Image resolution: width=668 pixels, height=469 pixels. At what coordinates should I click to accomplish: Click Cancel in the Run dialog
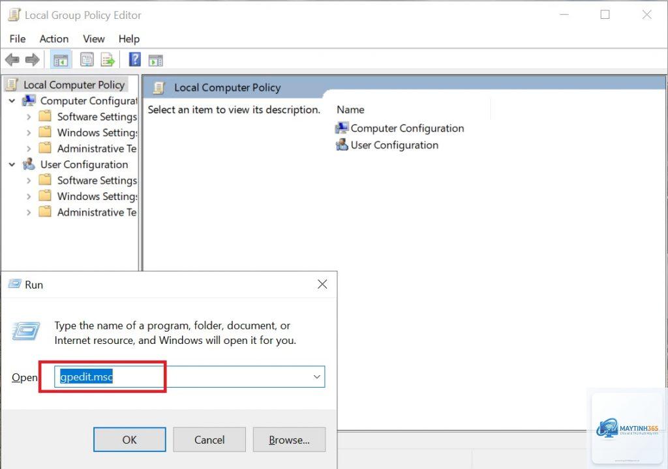pyautogui.click(x=209, y=440)
